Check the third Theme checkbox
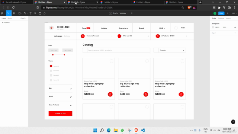238x134 pixels. point(51,75)
